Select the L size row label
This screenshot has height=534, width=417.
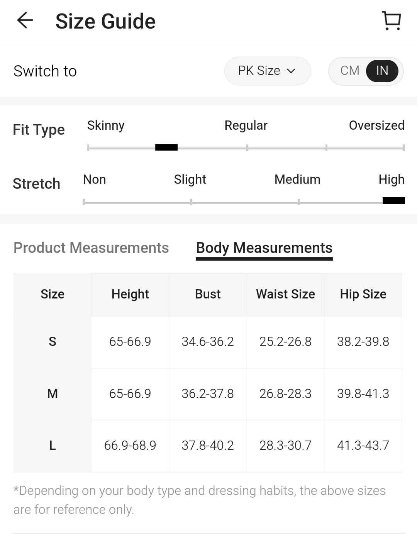click(x=53, y=446)
